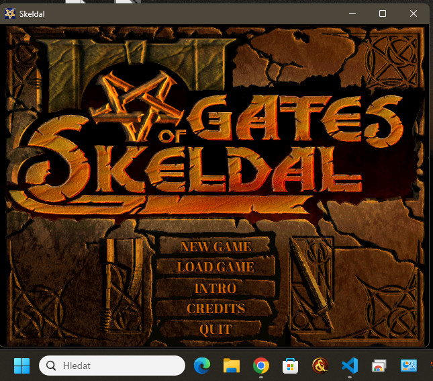The image size is (433, 381).
Task: Open Microsoft Store from taskbar
Action: coord(290,366)
